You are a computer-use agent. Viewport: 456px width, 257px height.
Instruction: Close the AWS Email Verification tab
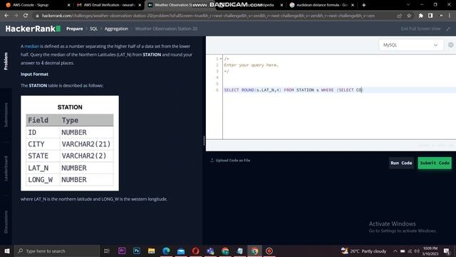[x=140, y=5]
